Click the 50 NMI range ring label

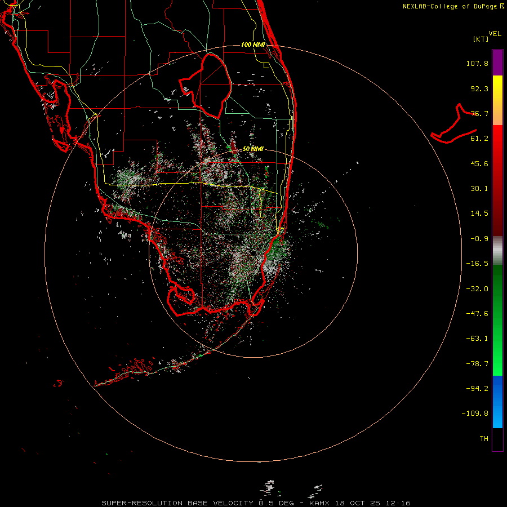253,149
